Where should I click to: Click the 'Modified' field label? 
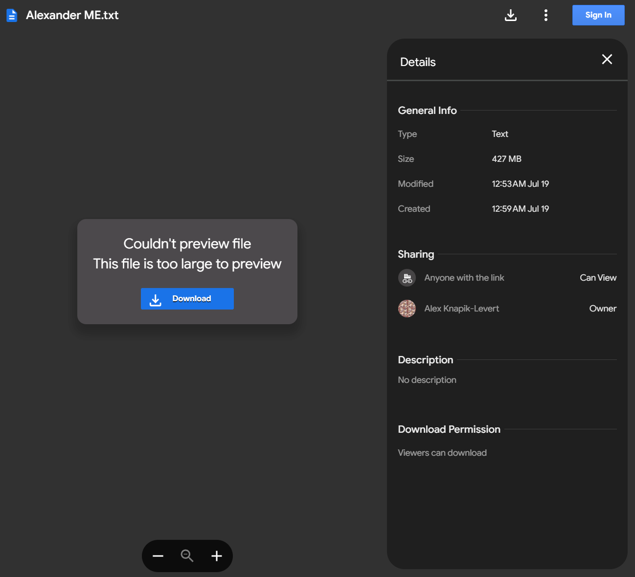[416, 184]
